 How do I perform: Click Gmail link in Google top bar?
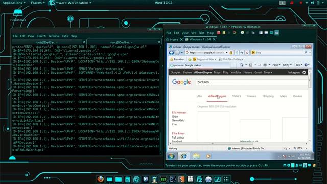(x=258, y=72)
